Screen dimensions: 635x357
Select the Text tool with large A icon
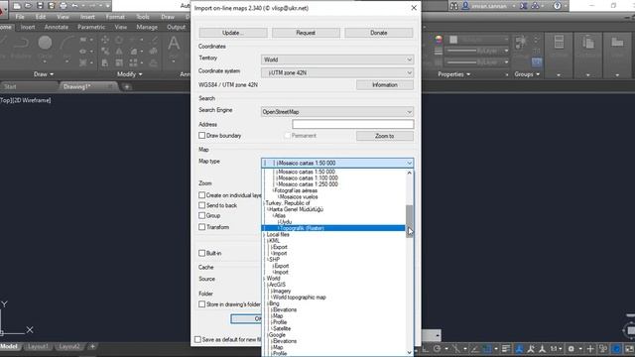(x=174, y=44)
